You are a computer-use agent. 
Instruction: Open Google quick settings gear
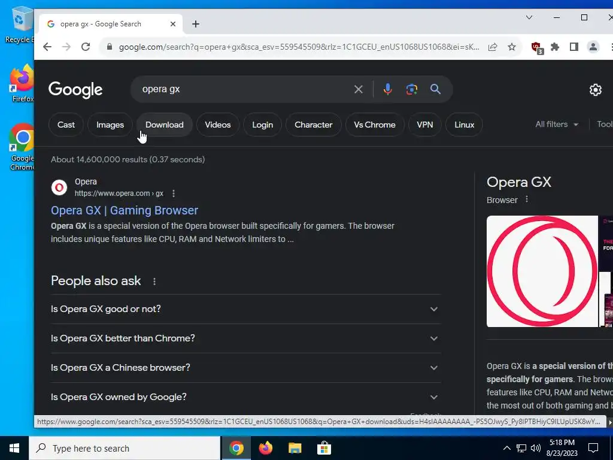[x=596, y=90]
